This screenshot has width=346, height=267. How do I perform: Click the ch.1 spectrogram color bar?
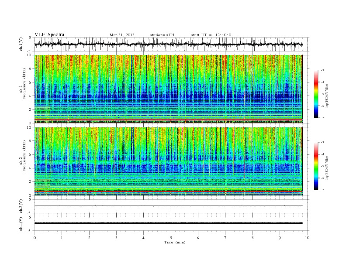pyautogui.click(x=316, y=94)
